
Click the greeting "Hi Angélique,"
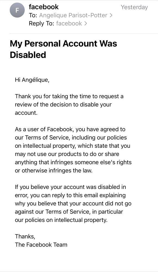(32, 80)
